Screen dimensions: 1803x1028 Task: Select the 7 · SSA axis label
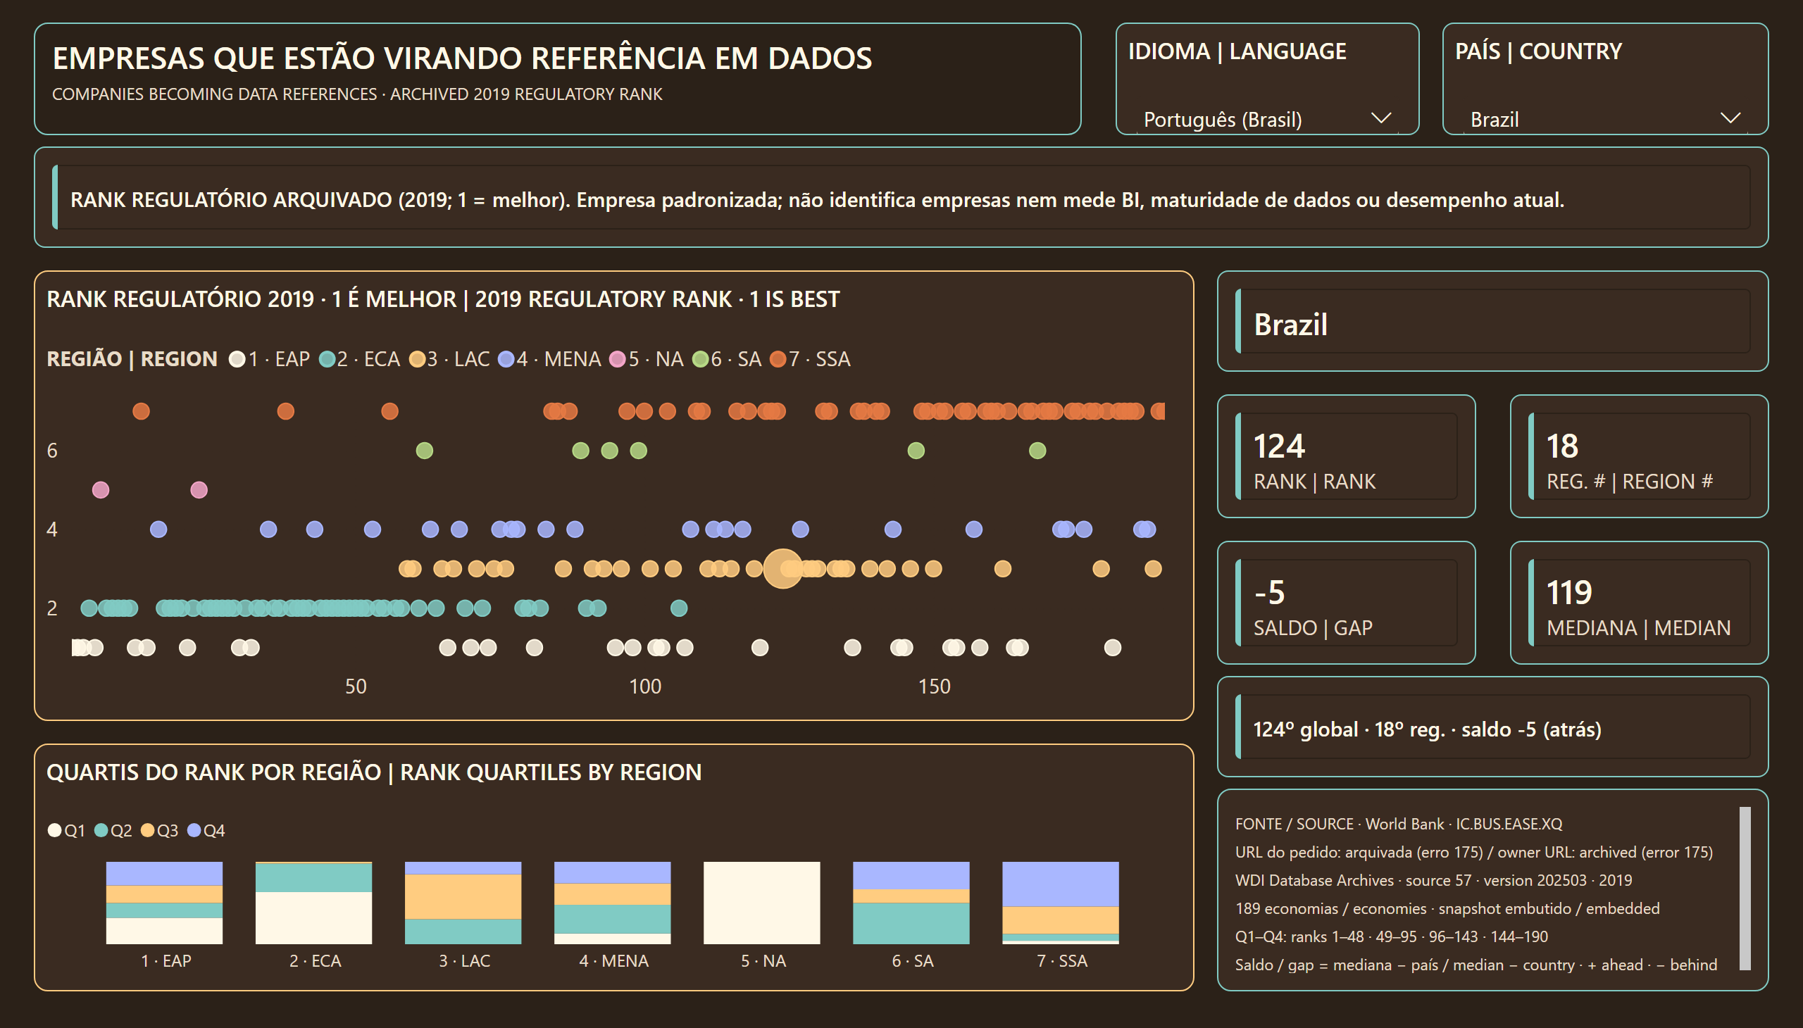1061,961
